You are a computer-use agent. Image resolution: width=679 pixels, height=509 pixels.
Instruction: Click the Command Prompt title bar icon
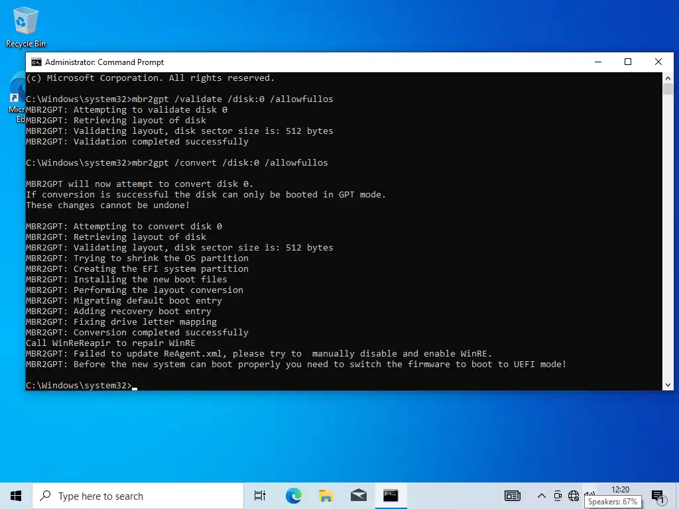(36, 62)
